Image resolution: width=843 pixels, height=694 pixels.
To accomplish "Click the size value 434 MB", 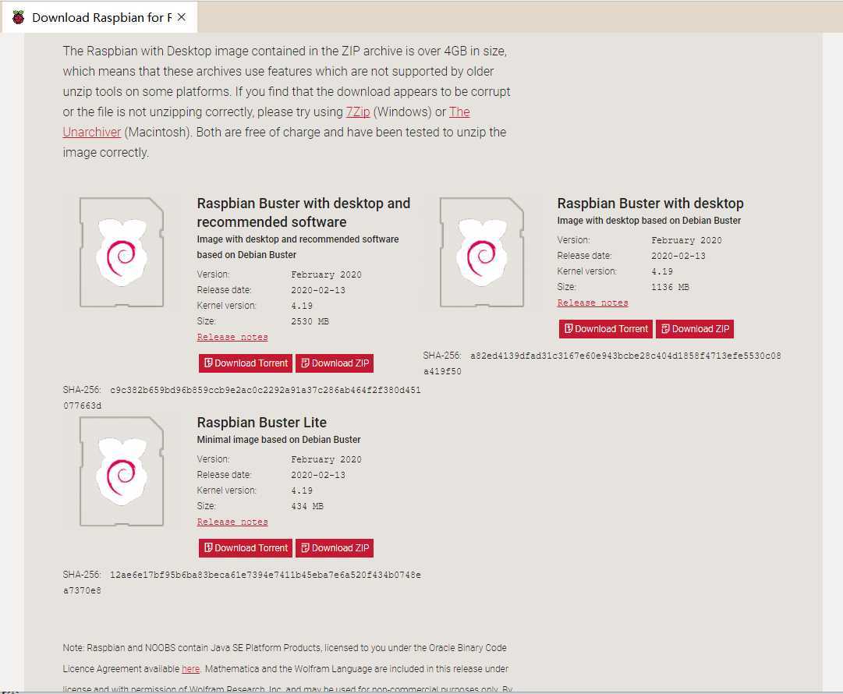I will pyautogui.click(x=307, y=506).
